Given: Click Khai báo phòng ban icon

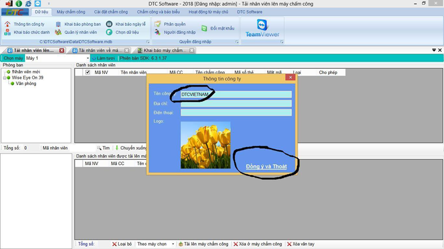Looking at the screenshot, I should (x=59, y=24).
